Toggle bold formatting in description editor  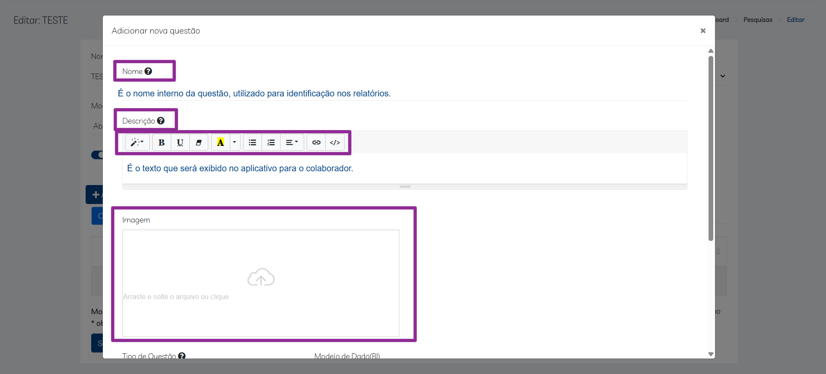coord(161,142)
